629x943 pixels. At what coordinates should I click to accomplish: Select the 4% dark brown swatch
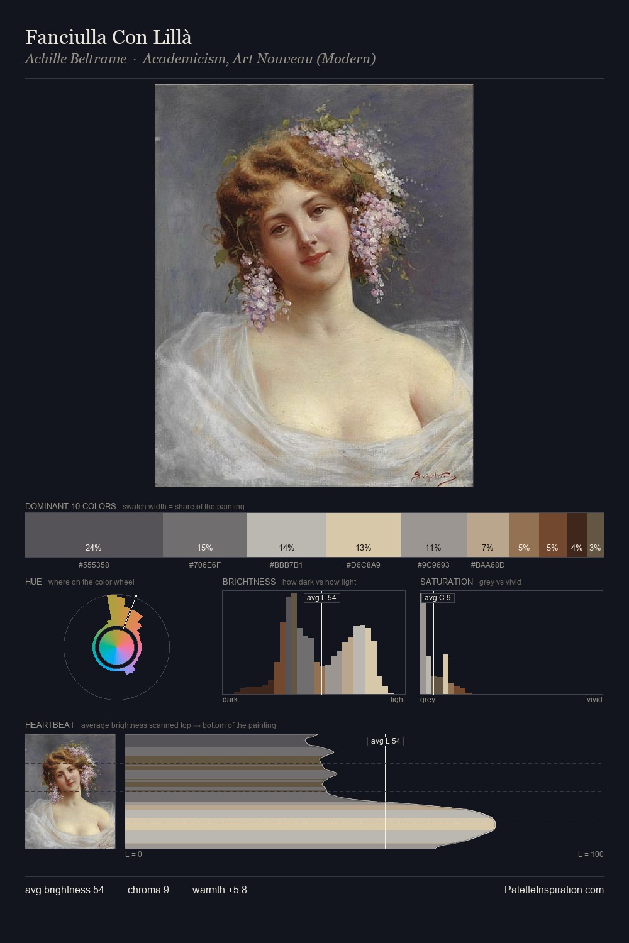[x=577, y=535]
